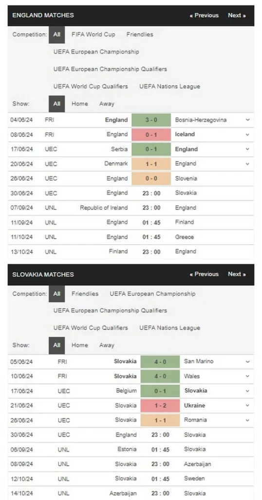The image size is (262, 500).
Task: Expand England vs Iceland match row chevron
Action: click(248, 135)
